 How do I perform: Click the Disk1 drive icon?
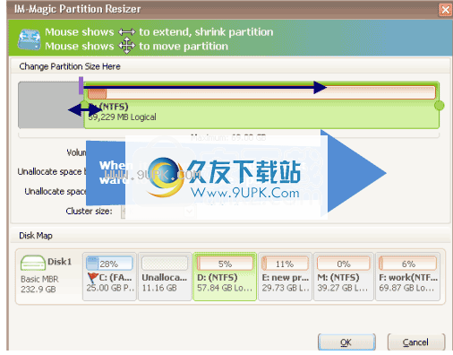click(x=32, y=263)
